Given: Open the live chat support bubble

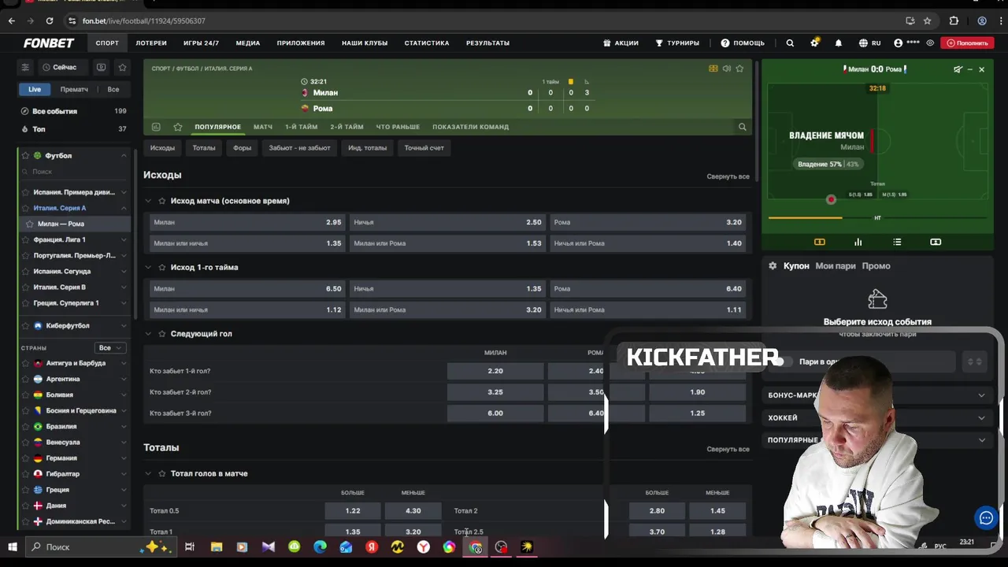Looking at the screenshot, I should click(986, 517).
